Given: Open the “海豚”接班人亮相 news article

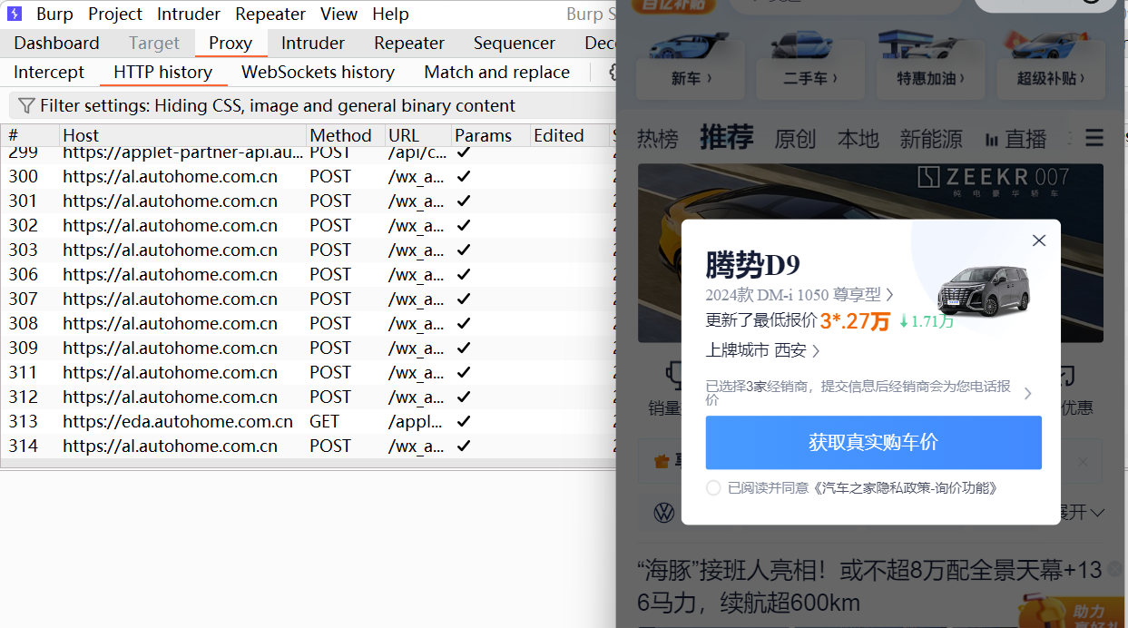Looking at the screenshot, I should point(869,586).
